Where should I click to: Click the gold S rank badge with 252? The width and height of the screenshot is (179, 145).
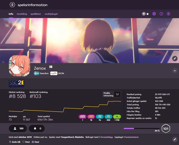108,117
